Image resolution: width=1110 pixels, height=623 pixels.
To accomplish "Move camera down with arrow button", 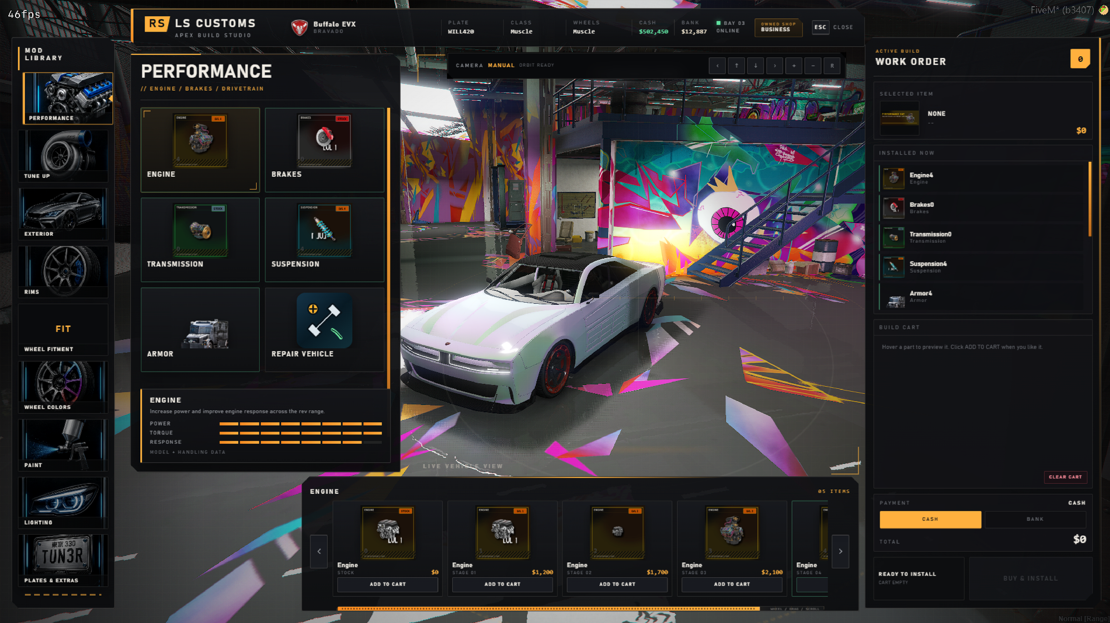I will pos(756,66).
